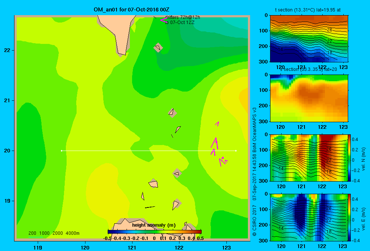Viewport: 370px width, 251px height.
Task: Open the northward velocity section panel
Action: pyautogui.click(x=309, y=158)
